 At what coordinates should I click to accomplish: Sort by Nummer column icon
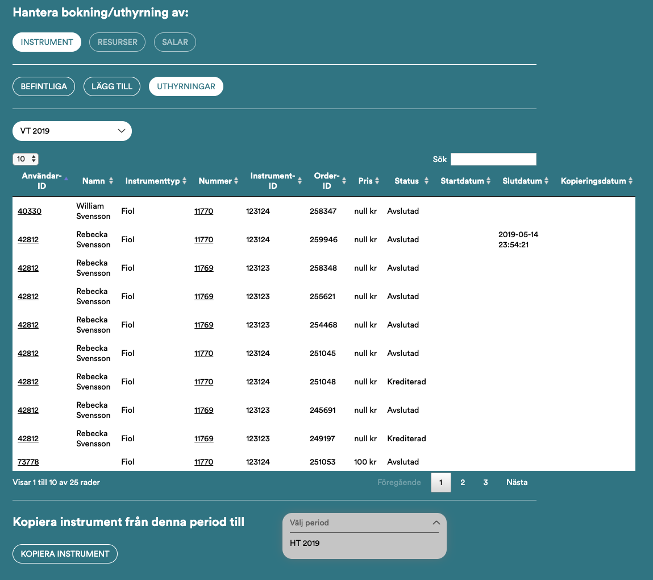pos(236,181)
